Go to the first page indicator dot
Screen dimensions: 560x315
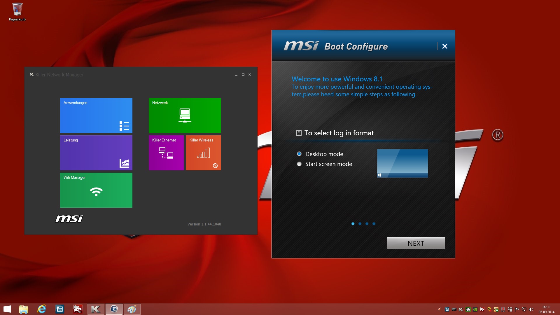click(x=353, y=224)
